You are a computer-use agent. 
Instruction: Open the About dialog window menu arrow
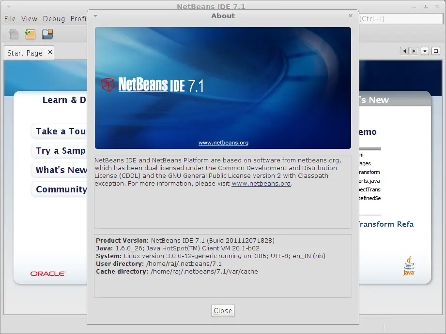[x=95, y=16]
